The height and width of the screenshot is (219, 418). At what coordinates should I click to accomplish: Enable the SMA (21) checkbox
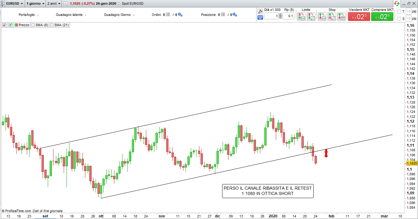coord(52,25)
